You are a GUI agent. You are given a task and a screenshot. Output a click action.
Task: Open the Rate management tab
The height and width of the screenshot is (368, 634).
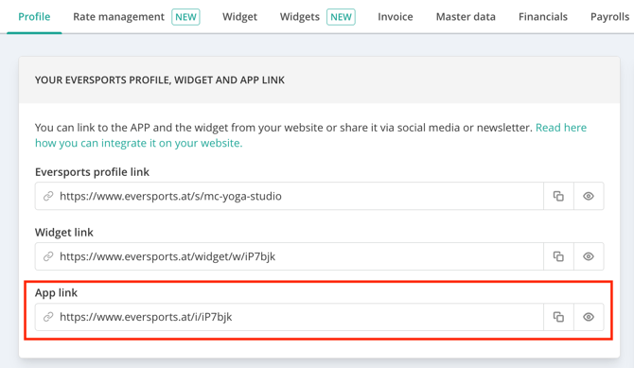(x=136, y=17)
